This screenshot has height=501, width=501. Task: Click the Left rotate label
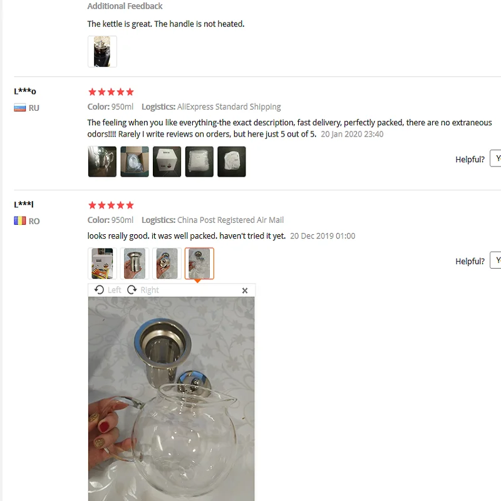[x=114, y=290]
